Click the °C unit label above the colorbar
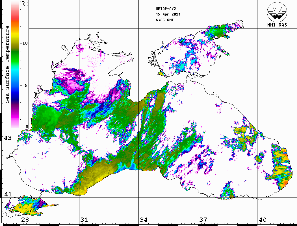Image resolution: width=297 pixels, height=226 pixels. tap(25, 4)
